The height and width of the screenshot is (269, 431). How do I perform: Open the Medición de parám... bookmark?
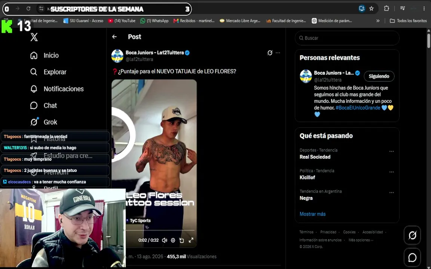[x=332, y=21]
